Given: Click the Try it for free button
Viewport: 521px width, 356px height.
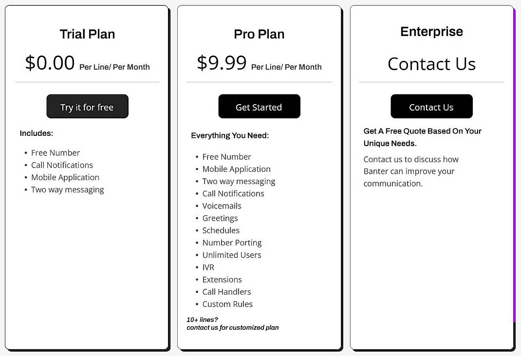Looking at the screenshot, I should [x=87, y=106].
